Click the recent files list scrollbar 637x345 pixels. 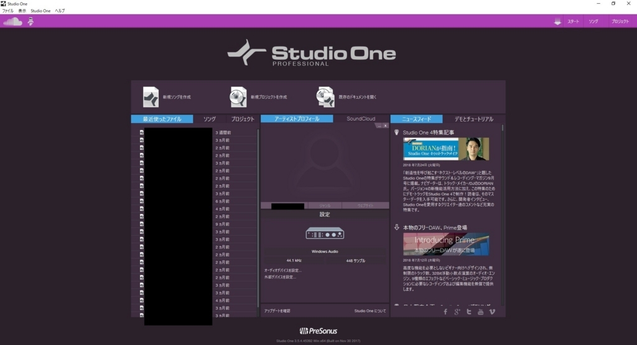point(258,218)
